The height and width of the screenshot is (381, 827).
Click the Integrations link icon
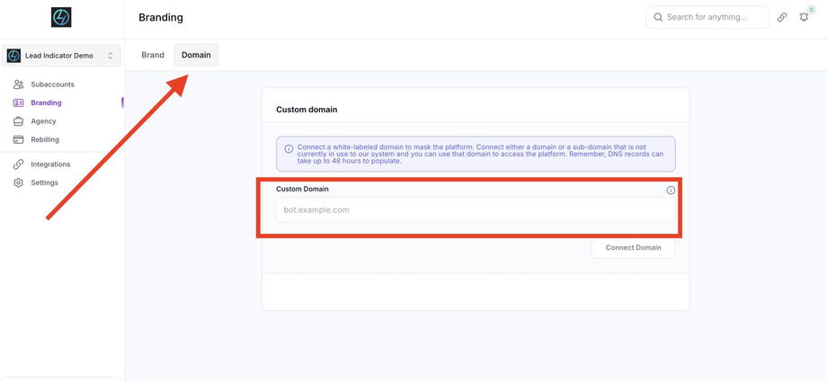tap(18, 164)
